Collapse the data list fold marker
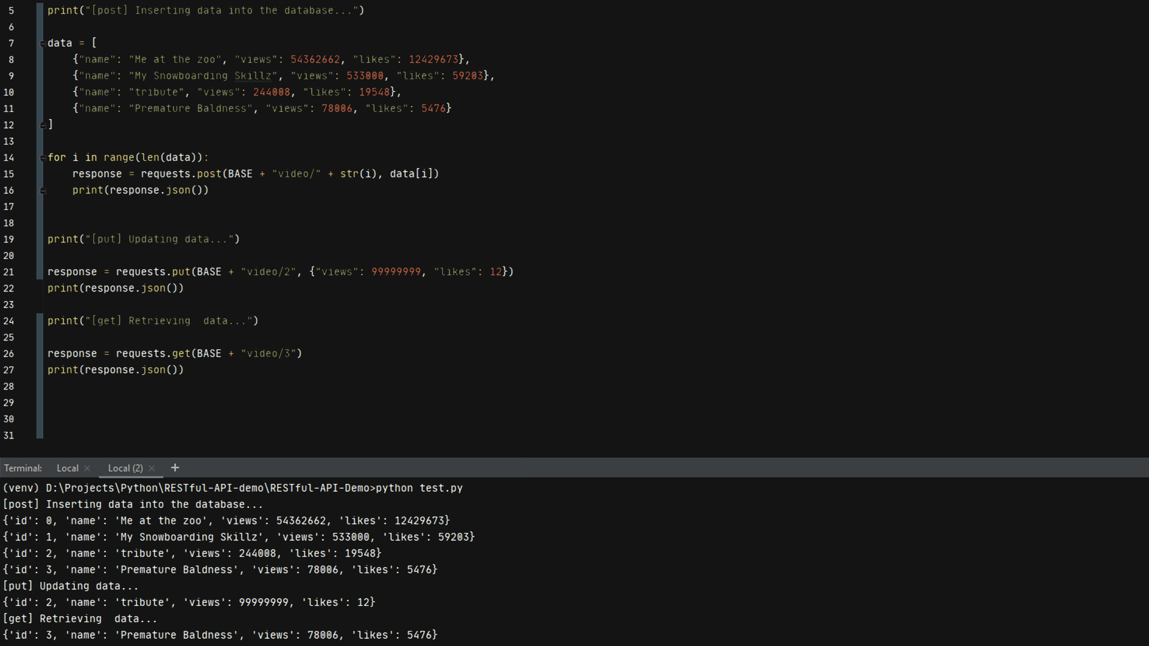The height and width of the screenshot is (646, 1149). pyautogui.click(x=42, y=44)
